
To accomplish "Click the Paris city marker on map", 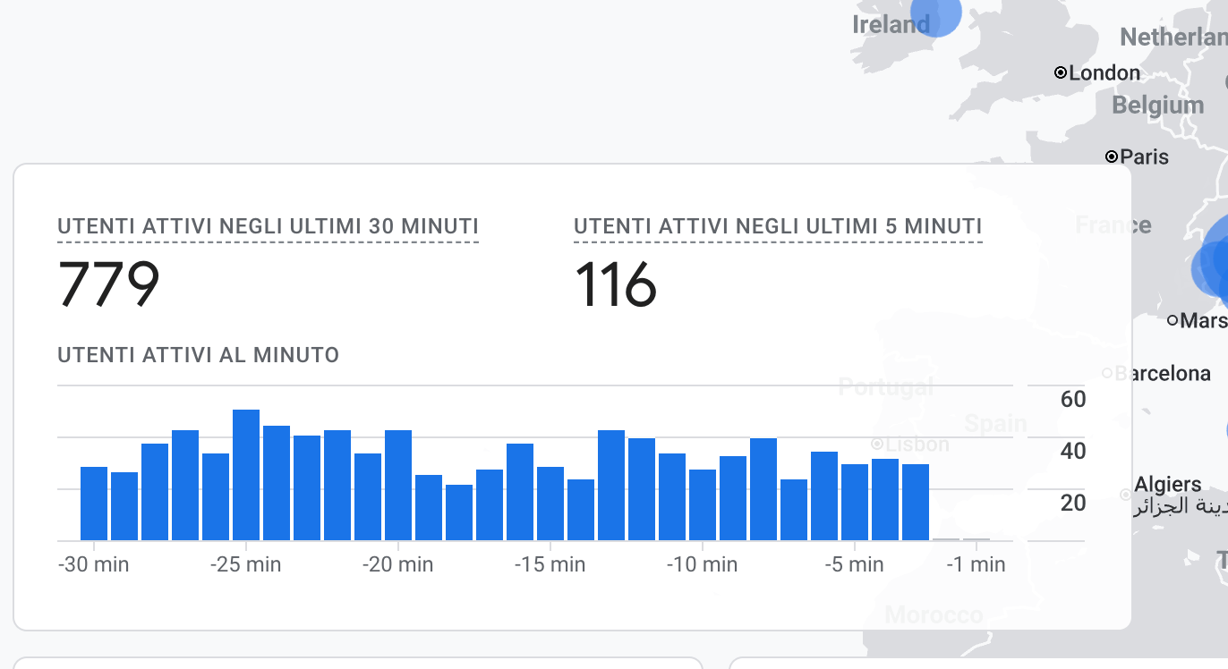I will (1112, 157).
